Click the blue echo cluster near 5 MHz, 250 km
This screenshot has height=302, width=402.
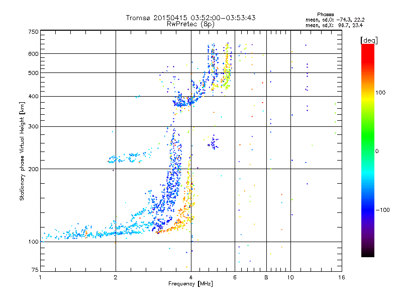tap(213, 142)
